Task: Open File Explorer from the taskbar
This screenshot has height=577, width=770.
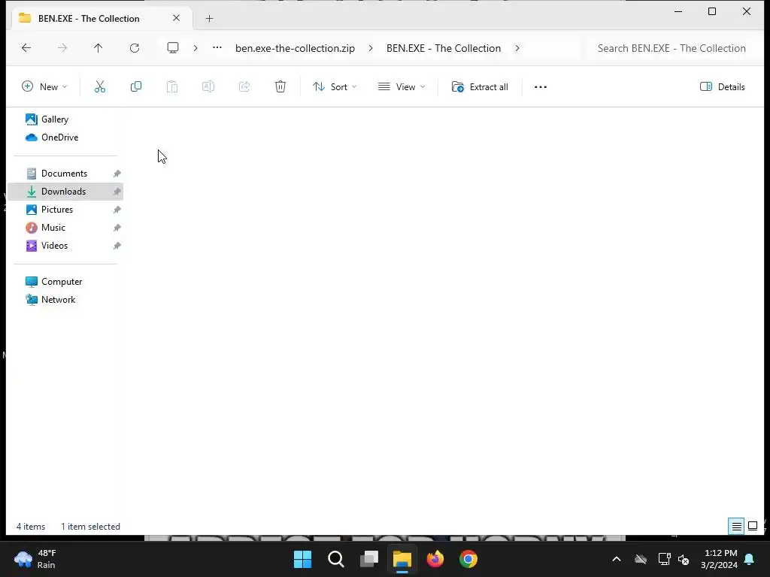Action: [402, 559]
